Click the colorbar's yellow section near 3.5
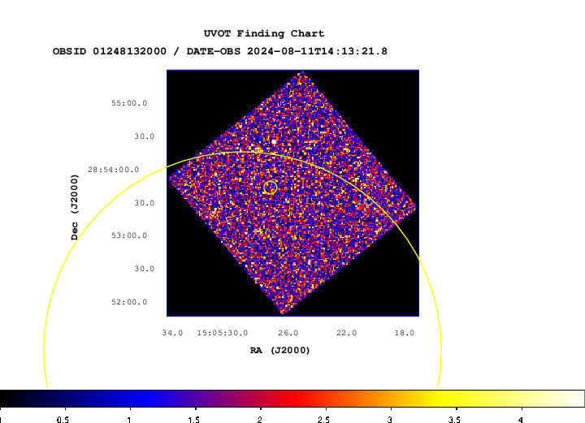The height and width of the screenshot is (423, 585). click(456, 399)
